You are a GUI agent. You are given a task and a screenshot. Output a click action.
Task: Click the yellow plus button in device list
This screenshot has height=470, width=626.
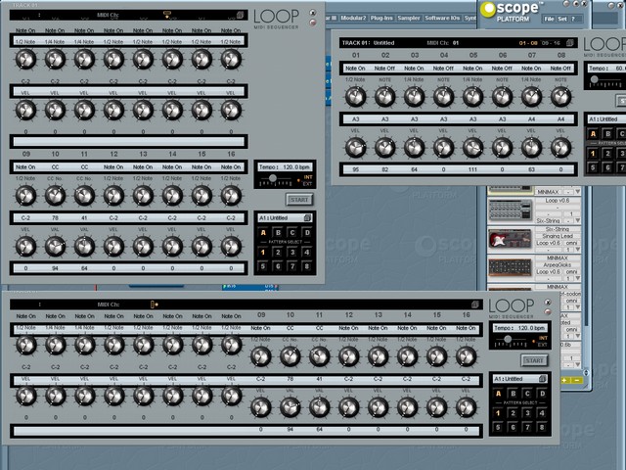[564, 381]
